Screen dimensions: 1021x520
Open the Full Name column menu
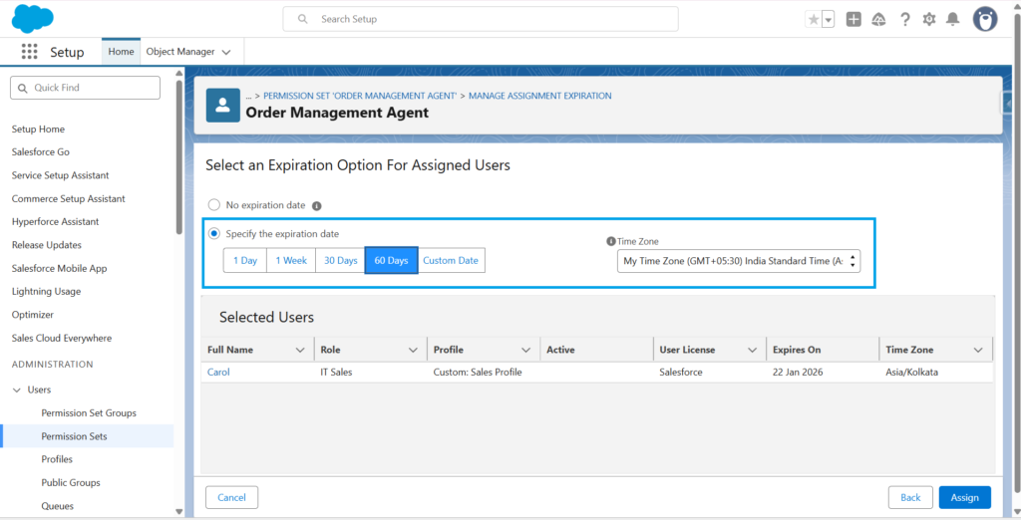300,351
